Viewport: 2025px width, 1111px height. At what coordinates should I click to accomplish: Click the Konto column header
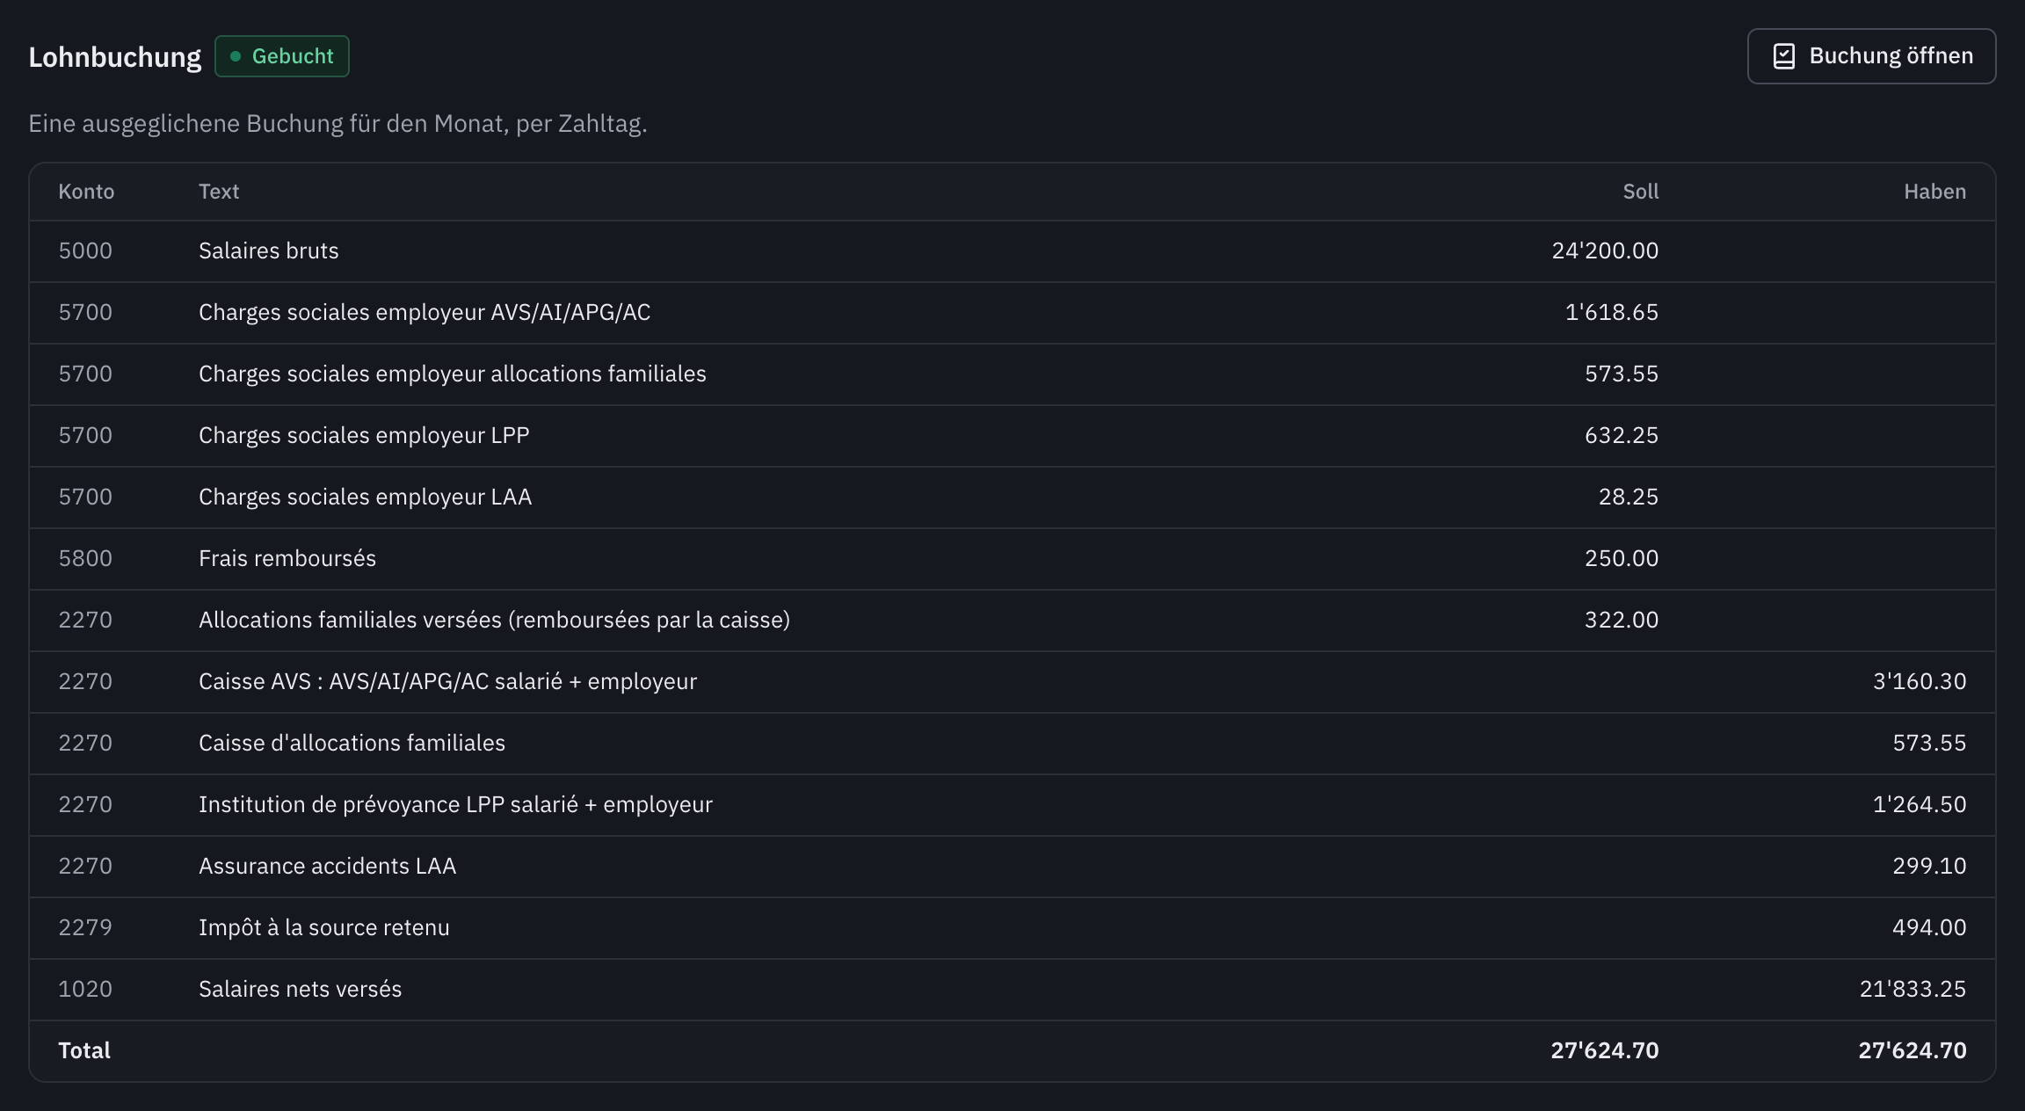[86, 192]
